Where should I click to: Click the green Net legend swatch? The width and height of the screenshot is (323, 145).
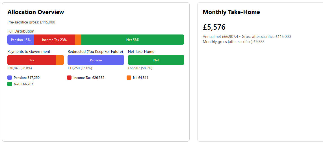click(x=10, y=84)
